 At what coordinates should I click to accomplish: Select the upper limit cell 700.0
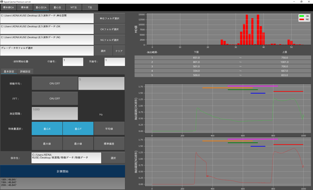(x=285, y=66)
